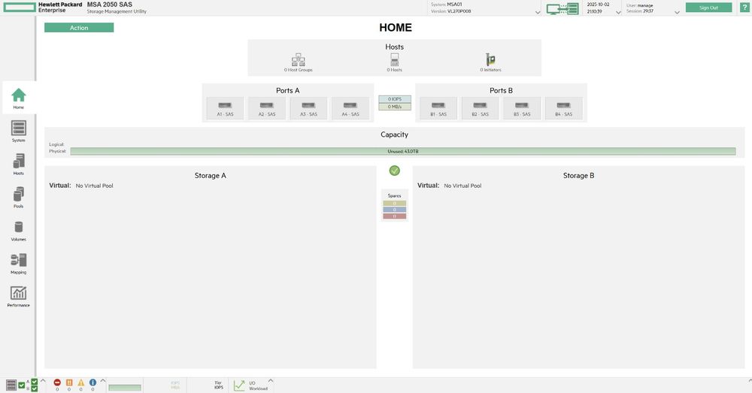Open the Mapping section
The image size is (752, 393).
pos(18,263)
